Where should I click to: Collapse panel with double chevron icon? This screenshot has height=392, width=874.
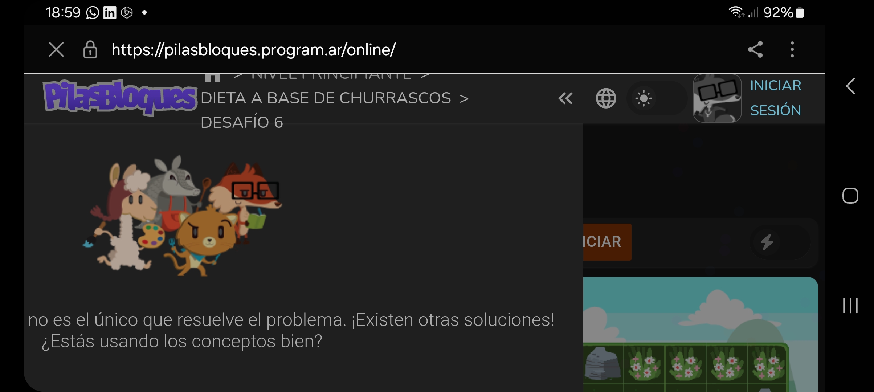click(x=565, y=98)
